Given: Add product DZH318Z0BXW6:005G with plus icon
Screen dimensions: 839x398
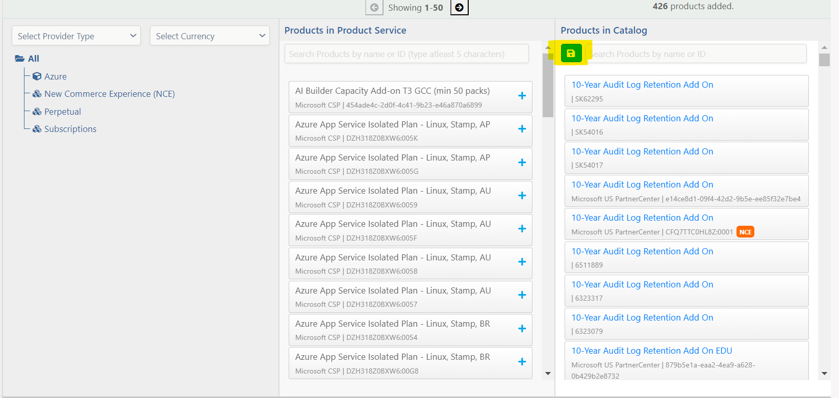Looking at the screenshot, I should coord(522,163).
